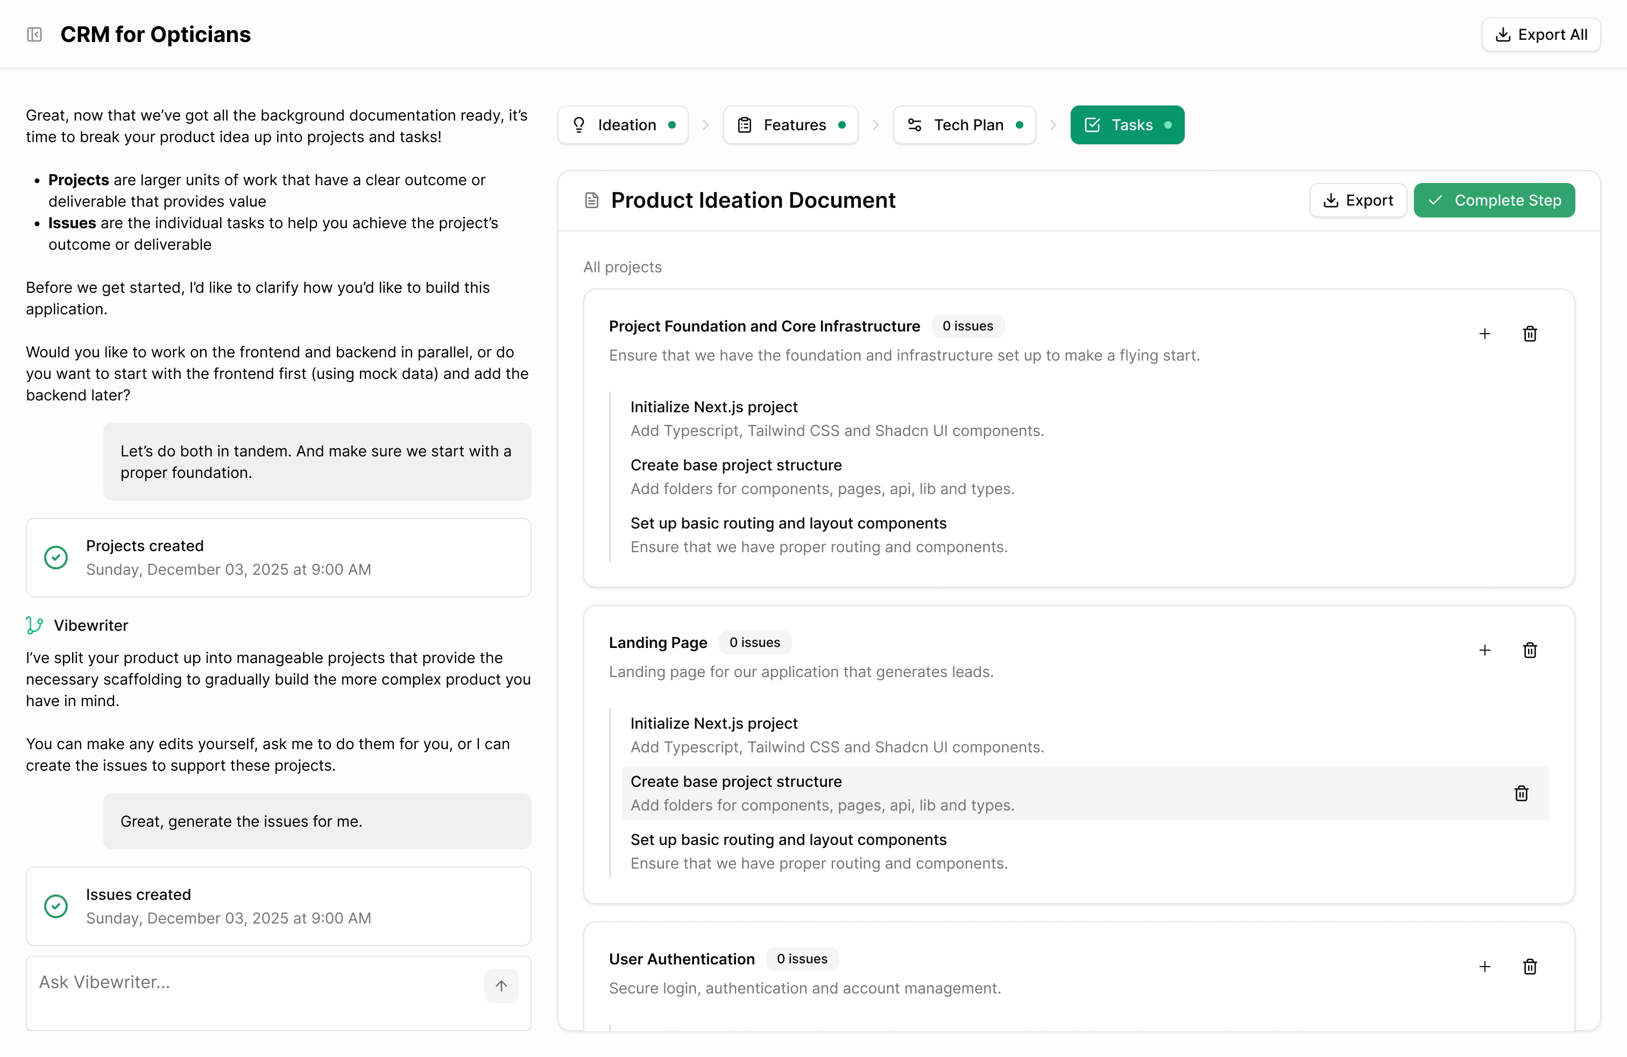
Task: Click the document icon beside Product Ideation Document
Action: tap(592, 200)
